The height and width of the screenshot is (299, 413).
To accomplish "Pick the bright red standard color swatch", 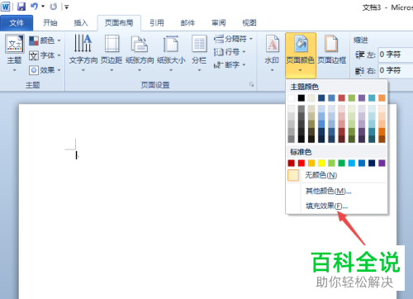I will pyautogui.click(x=301, y=163).
